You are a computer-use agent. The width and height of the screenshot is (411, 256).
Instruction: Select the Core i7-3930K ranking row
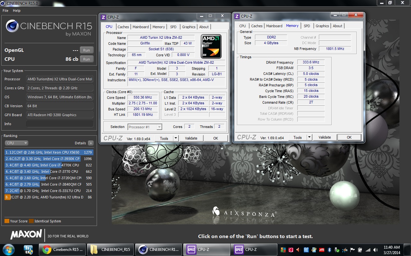pos(49,159)
